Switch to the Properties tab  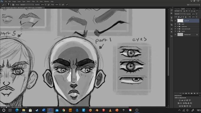177,9
